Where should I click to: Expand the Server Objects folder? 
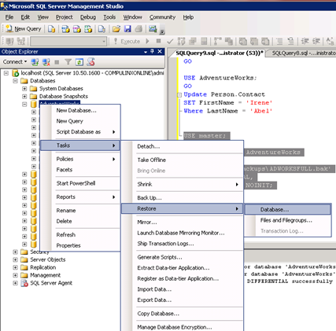[x=15, y=259]
